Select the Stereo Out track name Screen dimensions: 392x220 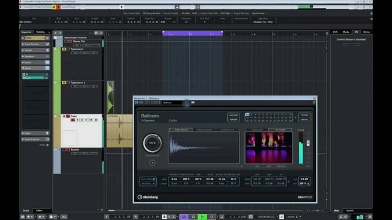point(79,42)
